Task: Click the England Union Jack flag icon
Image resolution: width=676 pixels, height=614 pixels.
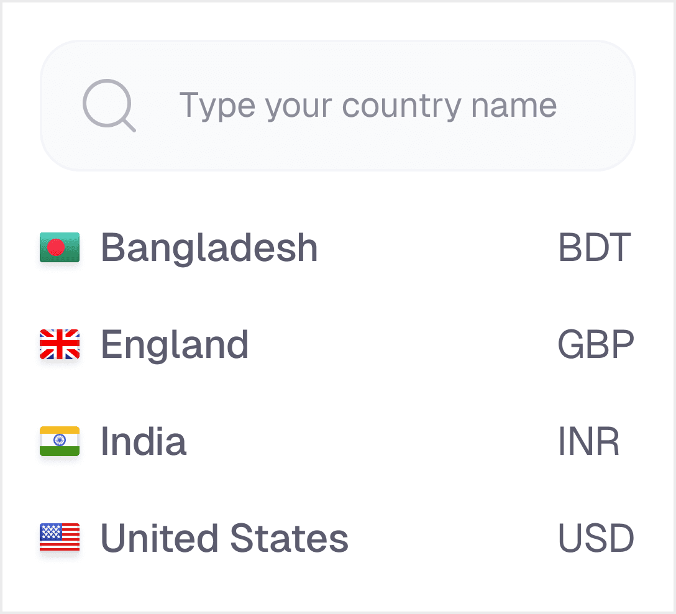Action: pos(60,344)
